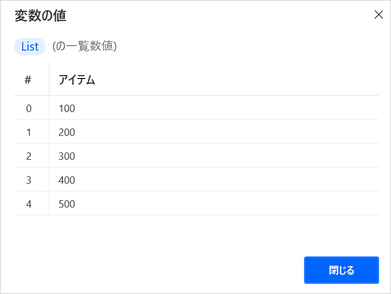The width and height of the screenshot is (391, 294).
Task: Select the item value 300
Action: click(66, 156)
